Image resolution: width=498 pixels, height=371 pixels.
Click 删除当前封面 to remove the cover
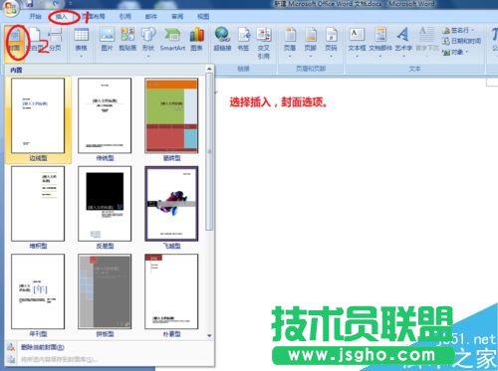point(43,347)
